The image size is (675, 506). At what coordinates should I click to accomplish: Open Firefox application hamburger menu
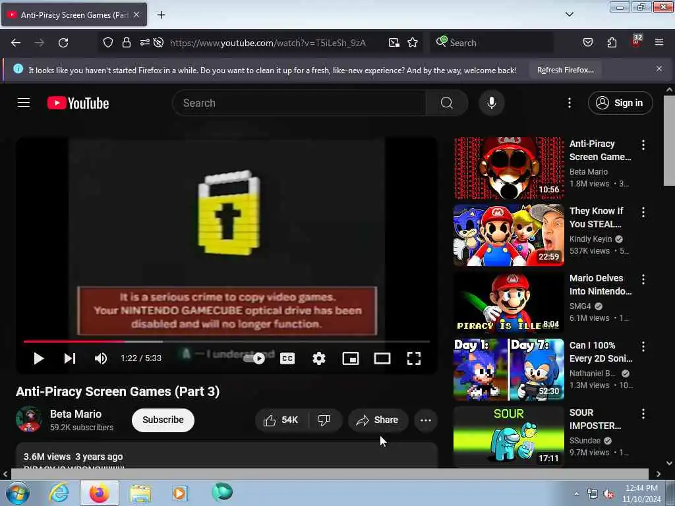click(x=659, y=42)
